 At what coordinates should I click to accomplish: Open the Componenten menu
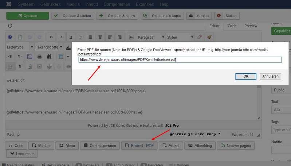[117, 4]
